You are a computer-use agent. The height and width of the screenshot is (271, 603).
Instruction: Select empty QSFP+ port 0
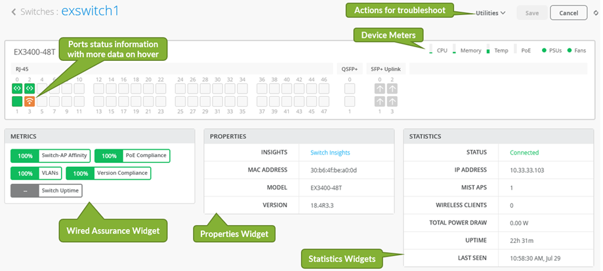coord(350,88)
